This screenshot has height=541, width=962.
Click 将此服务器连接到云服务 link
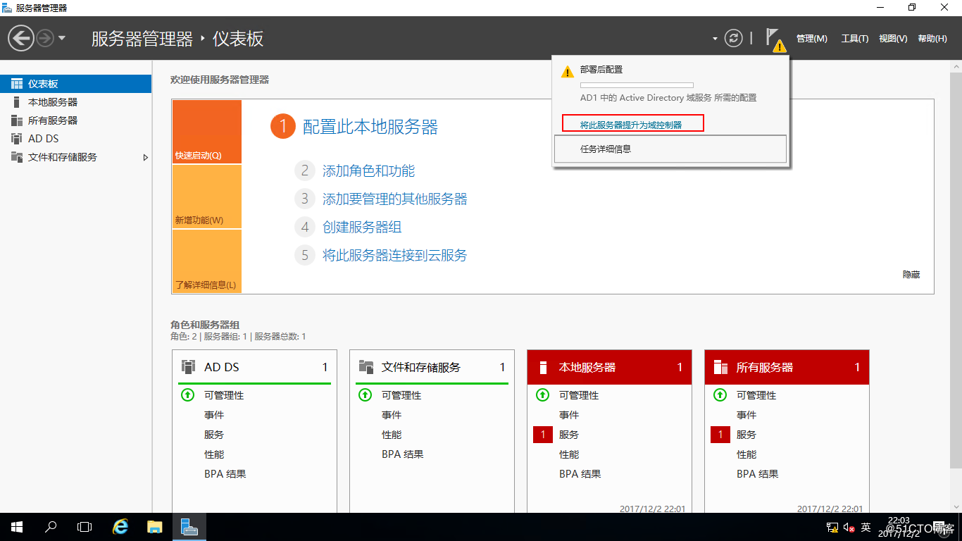coord(394,255)
